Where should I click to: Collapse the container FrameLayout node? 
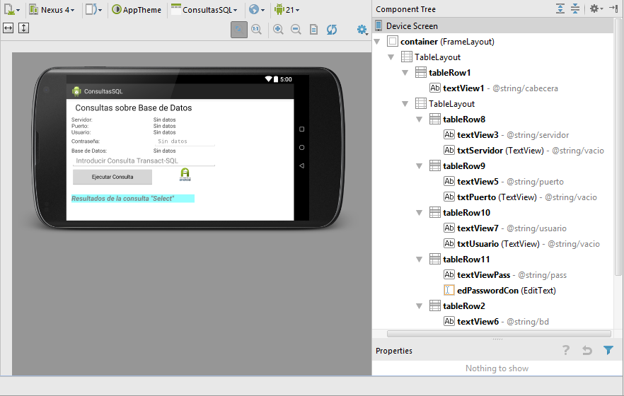coord(377,42)
